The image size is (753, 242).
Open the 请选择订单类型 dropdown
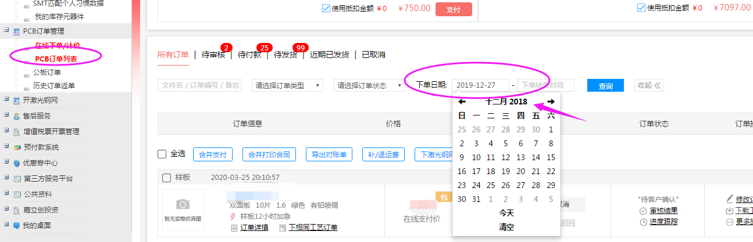coord(287,85)
